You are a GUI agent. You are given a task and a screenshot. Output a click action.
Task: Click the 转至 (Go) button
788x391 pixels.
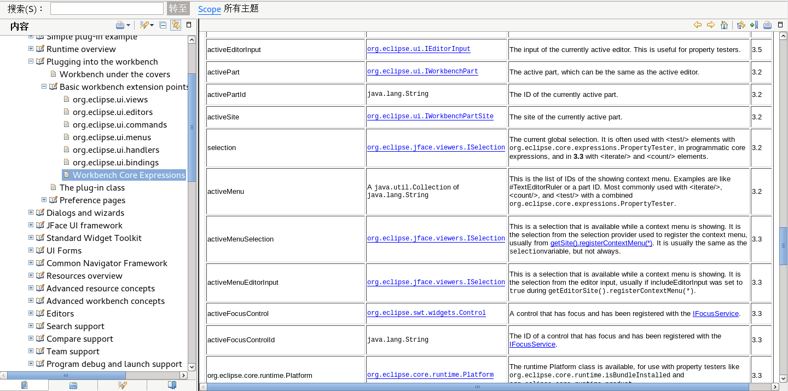178,8
